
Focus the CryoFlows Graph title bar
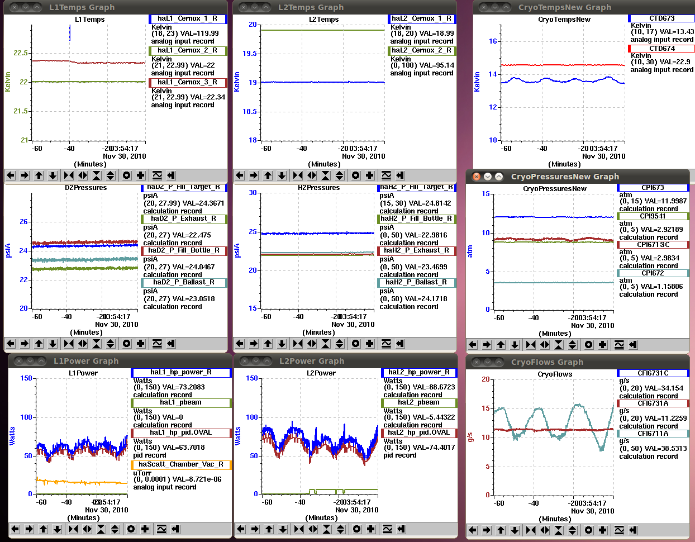pyautogui.click(x=578, y=362)
